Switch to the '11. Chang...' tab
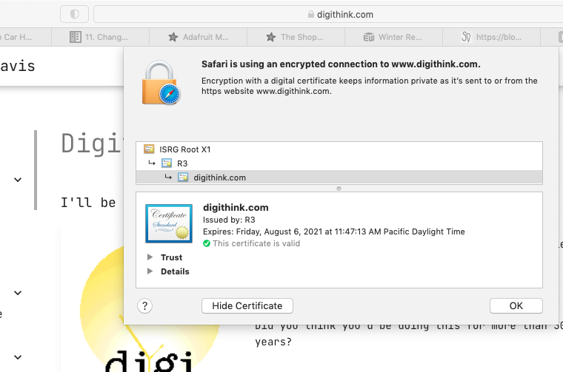The image size is (563, 372). (x=100, y=37)
